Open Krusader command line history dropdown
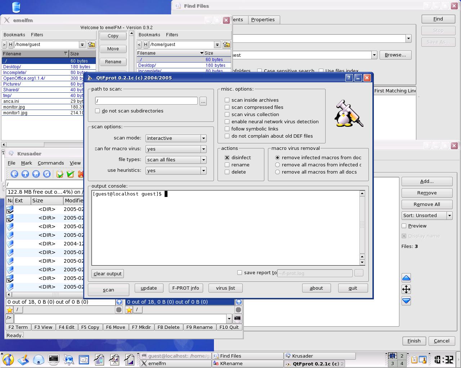The image size is (461, 368). [229, 318]
